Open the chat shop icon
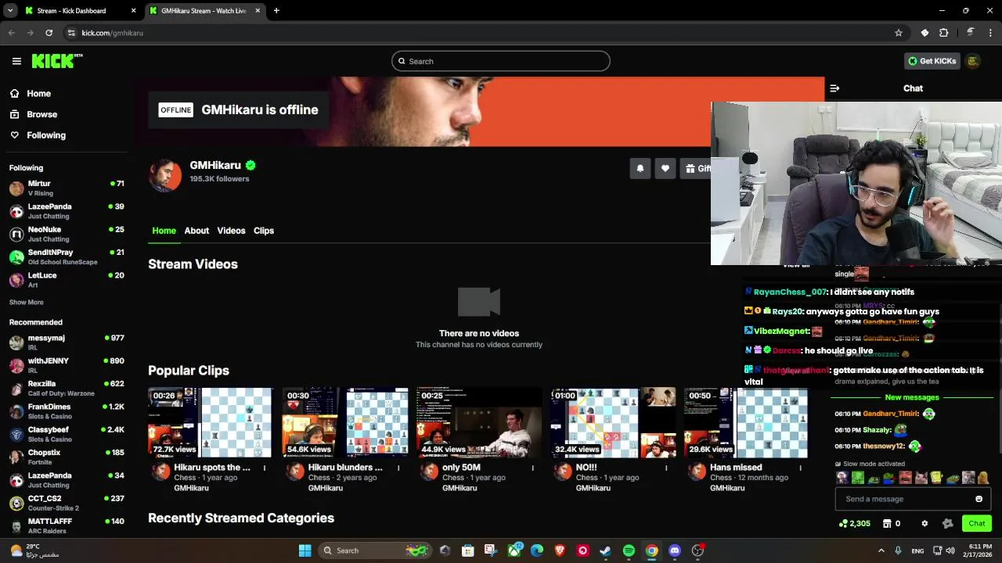This screenshot has height=563, width=1002. click(887, 523)
